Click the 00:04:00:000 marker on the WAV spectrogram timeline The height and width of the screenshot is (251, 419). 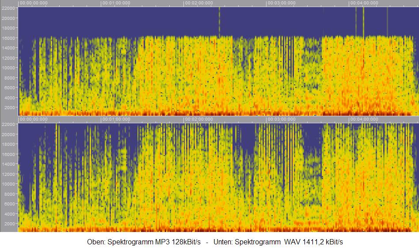(x=364, y=119)
